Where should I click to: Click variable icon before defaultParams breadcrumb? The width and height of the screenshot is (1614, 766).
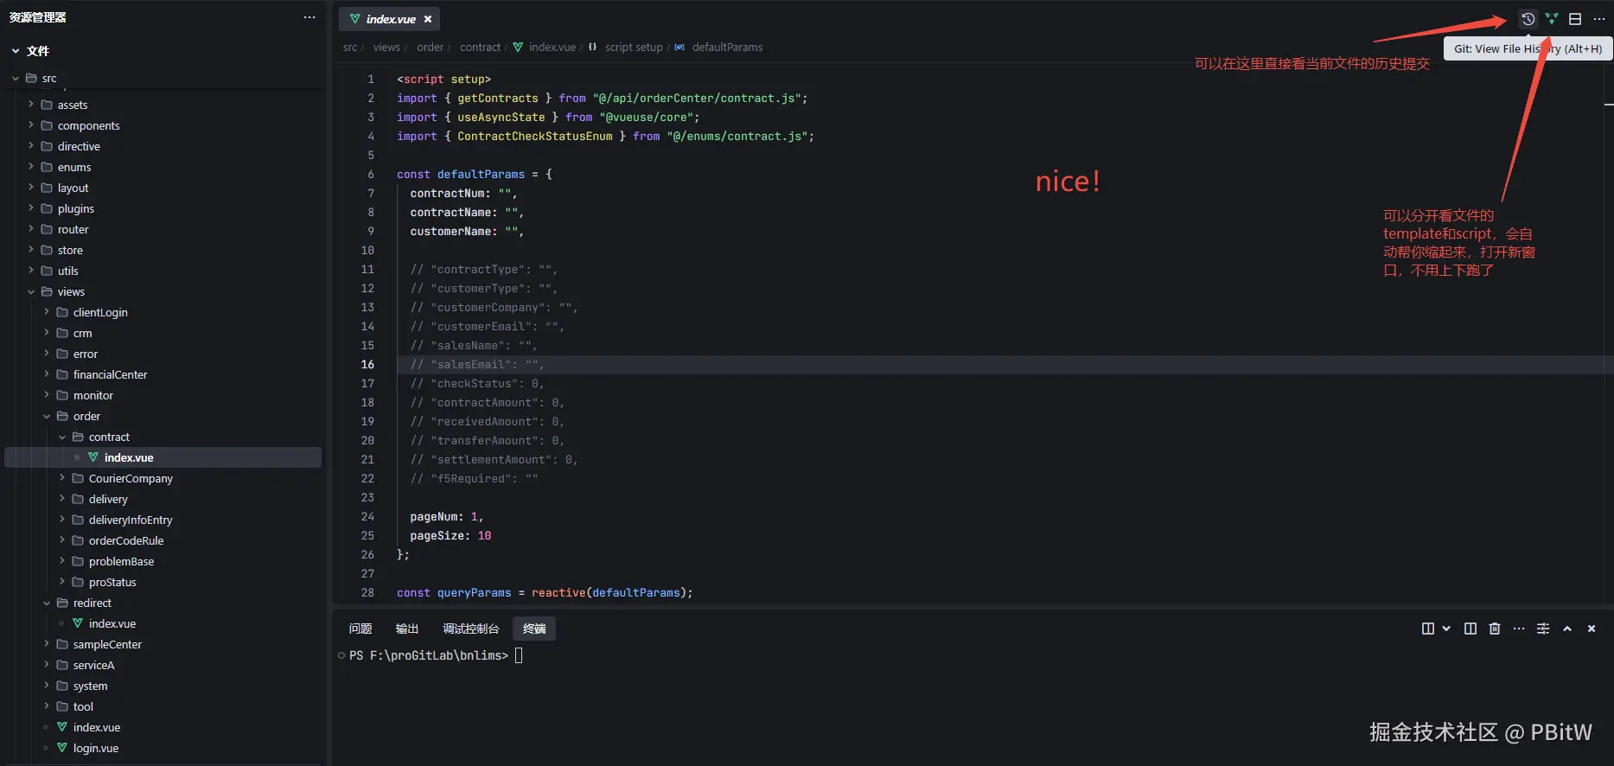point(680,47)
